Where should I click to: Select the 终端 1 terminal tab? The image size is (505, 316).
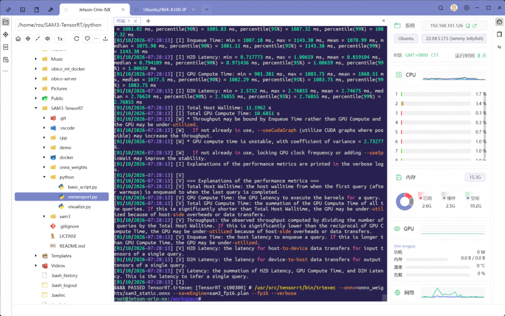coord(122,21)
